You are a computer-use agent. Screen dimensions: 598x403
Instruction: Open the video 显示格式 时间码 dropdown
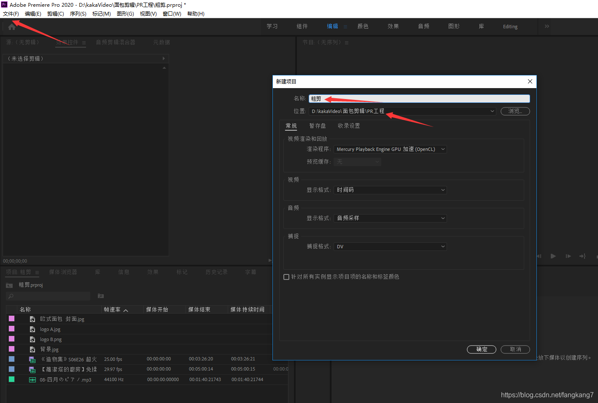pyautogui.click(x=390, y=190)
